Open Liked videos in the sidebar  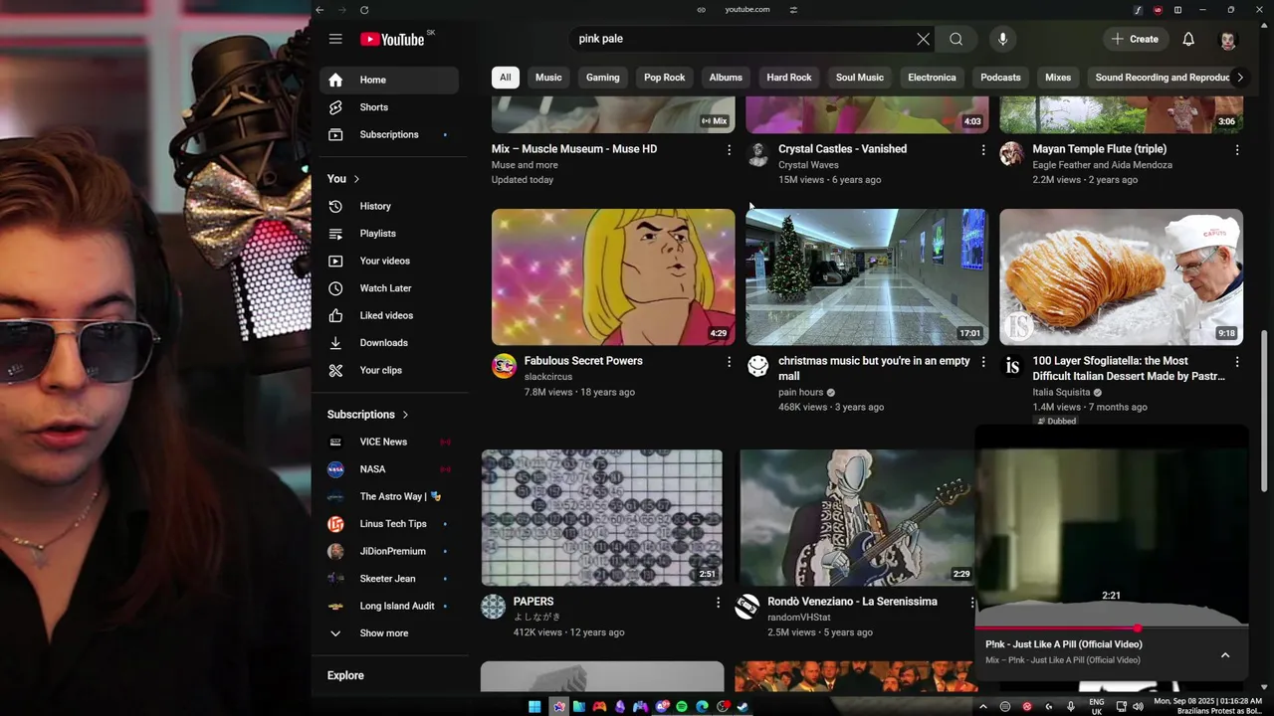click(389, 315)
